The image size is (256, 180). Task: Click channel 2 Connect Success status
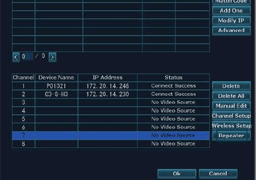[x=173, y=94]
